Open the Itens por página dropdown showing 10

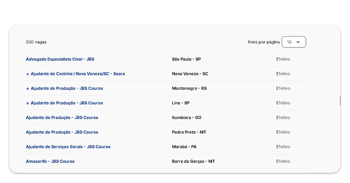pos(294,42)
